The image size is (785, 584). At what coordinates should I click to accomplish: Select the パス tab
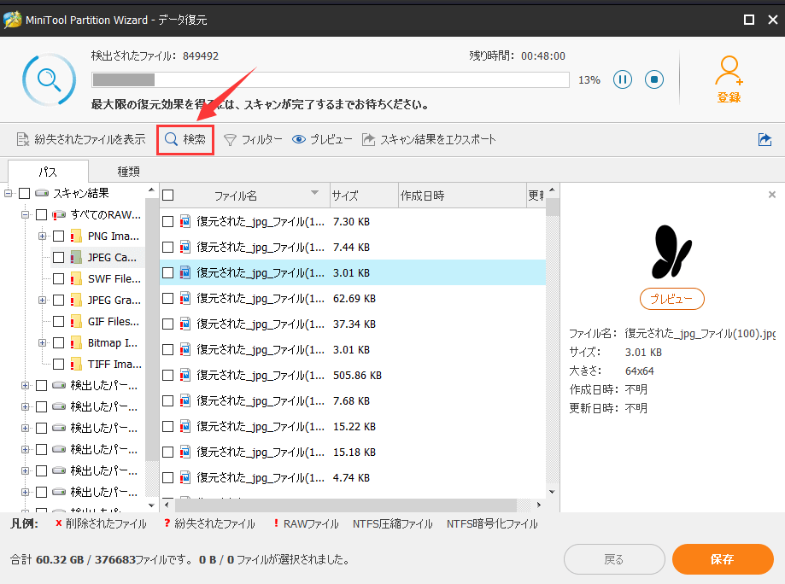48,171
